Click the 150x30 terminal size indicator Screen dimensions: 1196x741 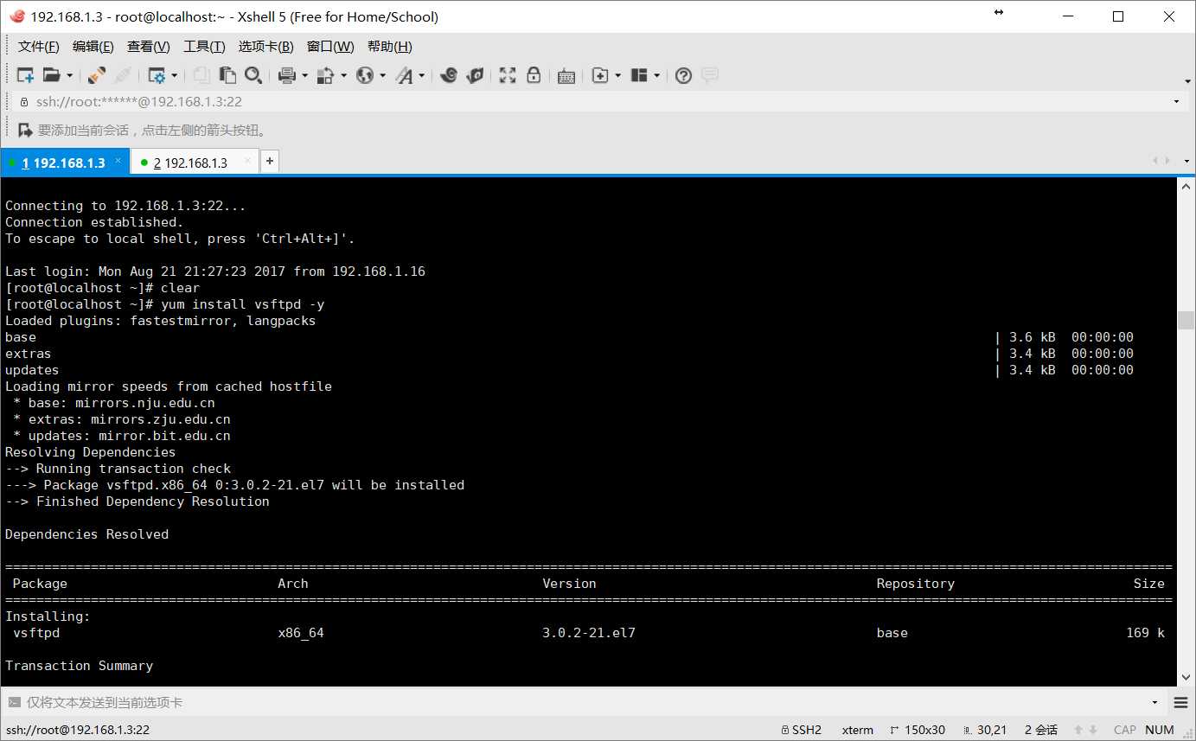pos(918,730)
